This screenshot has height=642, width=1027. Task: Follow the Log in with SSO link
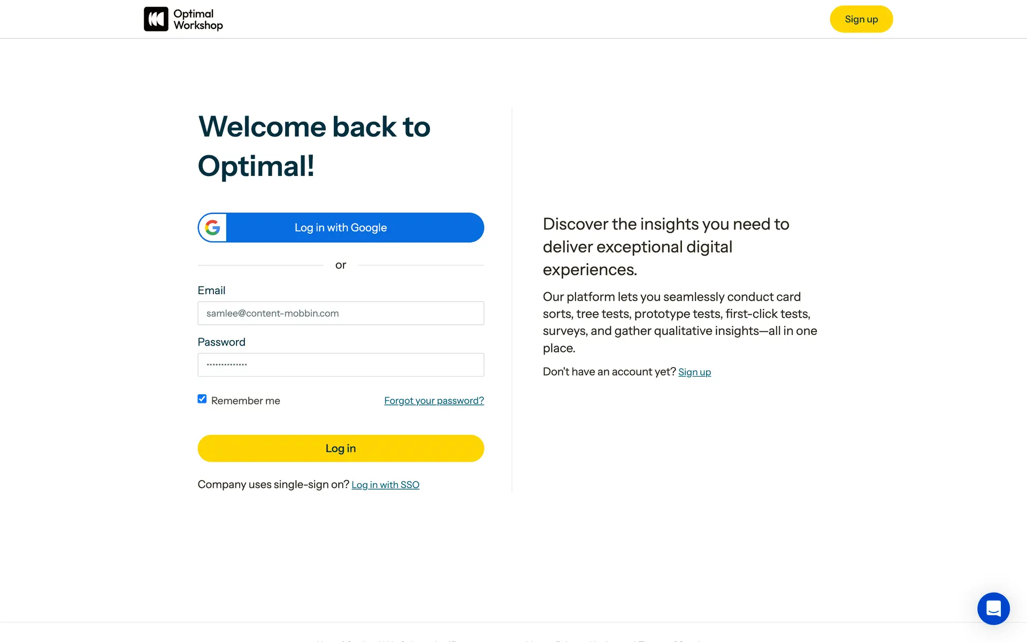pos(385,485)
